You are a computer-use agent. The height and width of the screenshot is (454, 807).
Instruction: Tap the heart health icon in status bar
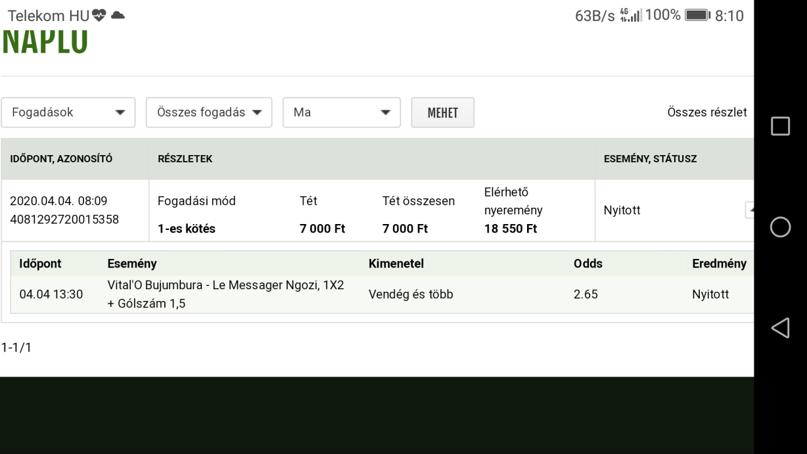(x=99, y=16)
